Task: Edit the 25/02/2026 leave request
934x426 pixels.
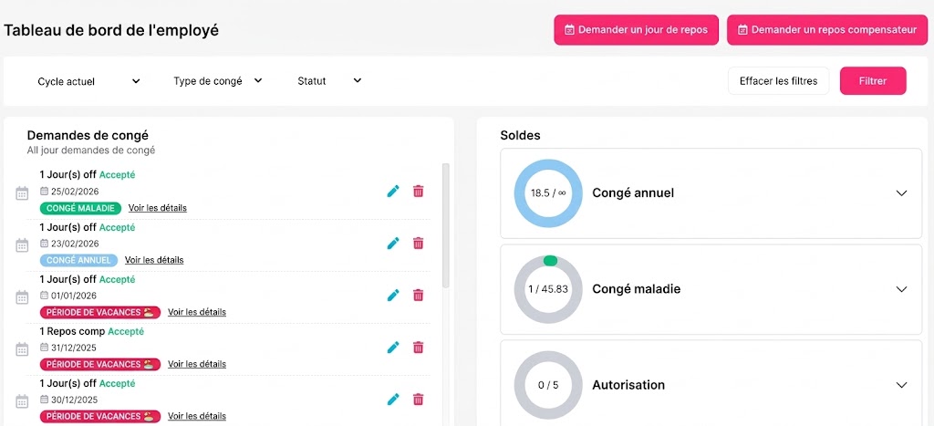Action: tap(393, 192)
